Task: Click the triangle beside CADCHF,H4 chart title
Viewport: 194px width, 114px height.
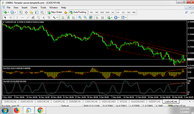Action: (4, 22)
